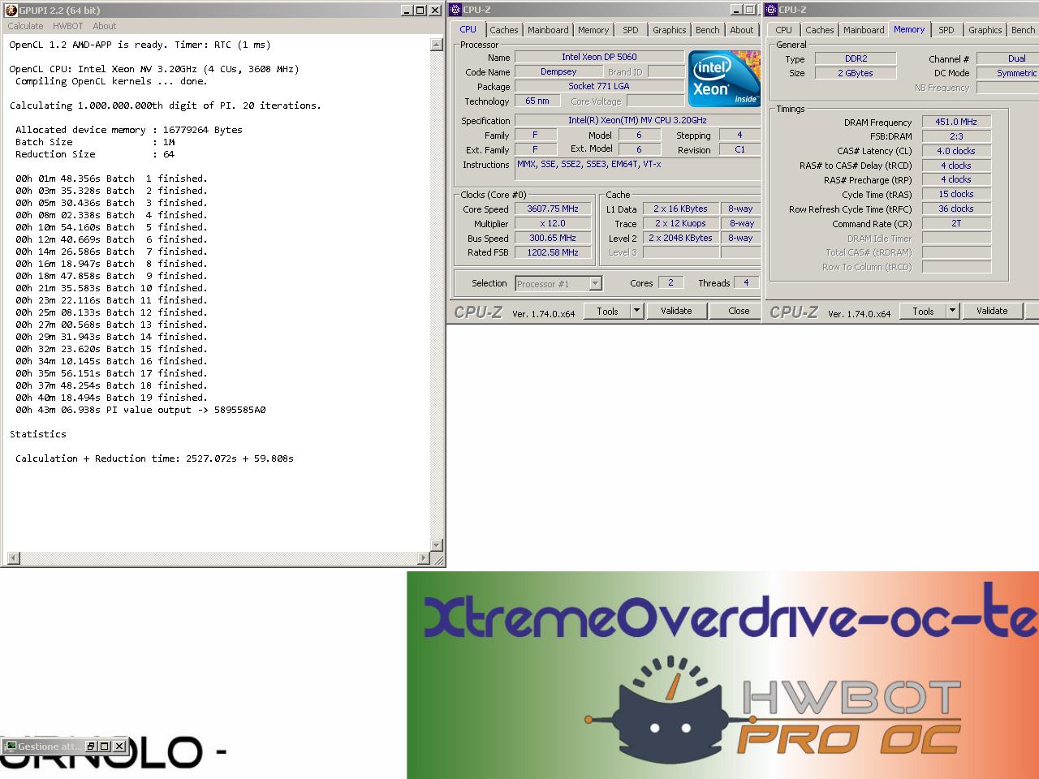The image size is (1039, 779).
Task: Click the DRAM Frequency value 451.0 MHz
Action: [x=956, y=122]
